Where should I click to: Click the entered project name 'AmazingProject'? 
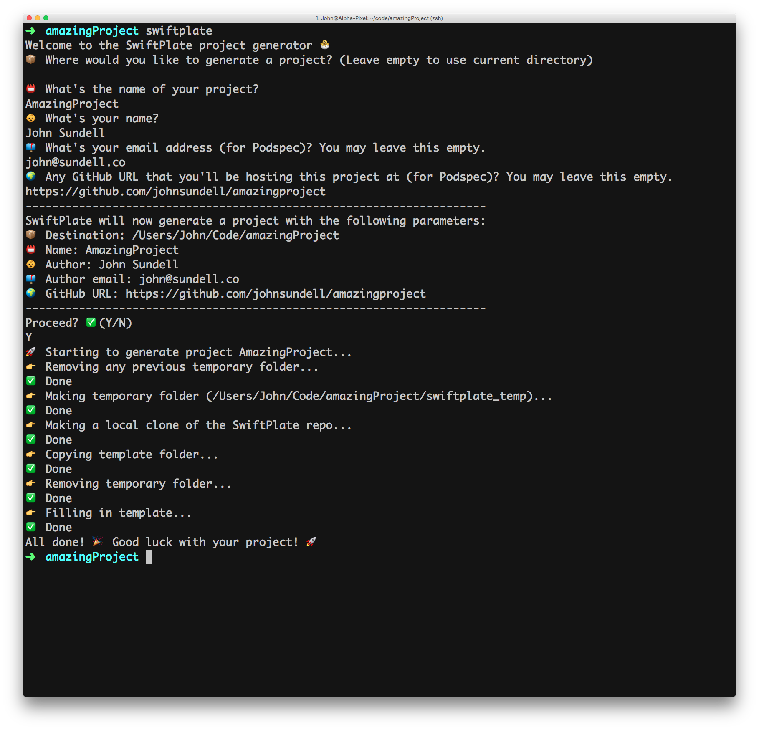72,104
